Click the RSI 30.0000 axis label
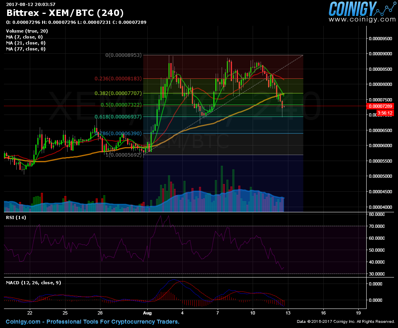Viewport: 398px width, 328px height. coord(377,274)
